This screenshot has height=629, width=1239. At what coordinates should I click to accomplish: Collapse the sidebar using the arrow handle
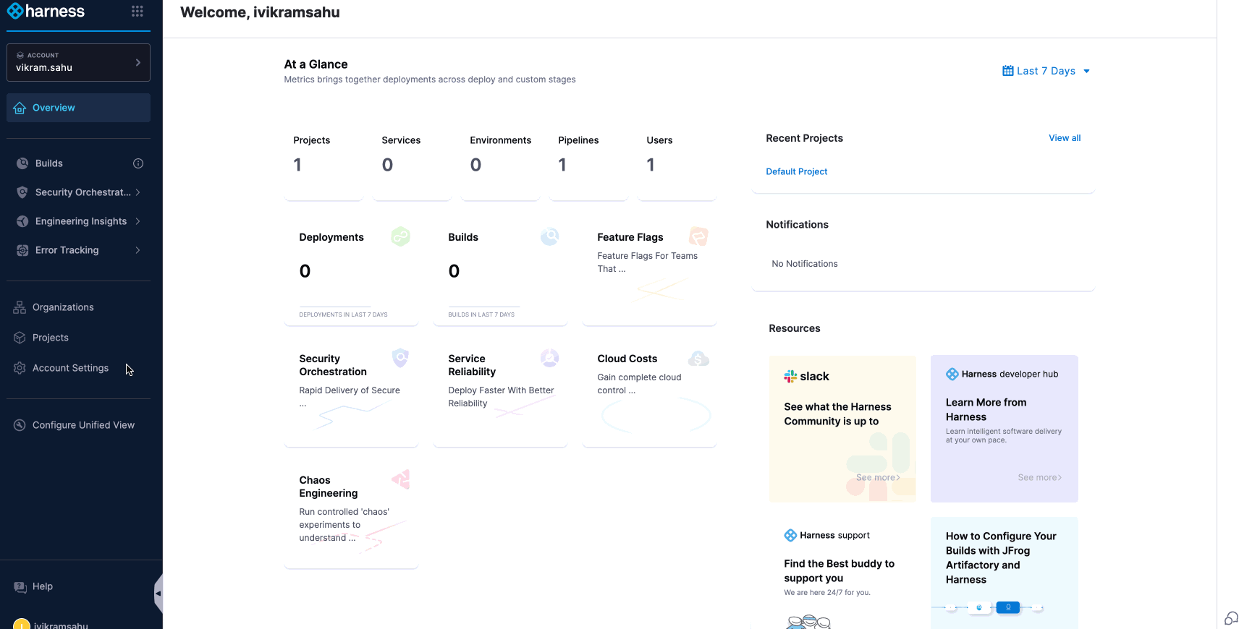tap(158, 594)
